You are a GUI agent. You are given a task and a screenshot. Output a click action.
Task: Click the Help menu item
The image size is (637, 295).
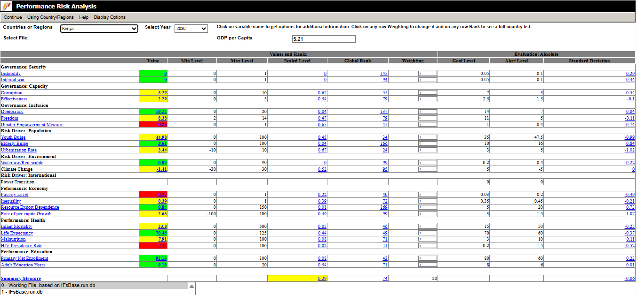(84, 17)
